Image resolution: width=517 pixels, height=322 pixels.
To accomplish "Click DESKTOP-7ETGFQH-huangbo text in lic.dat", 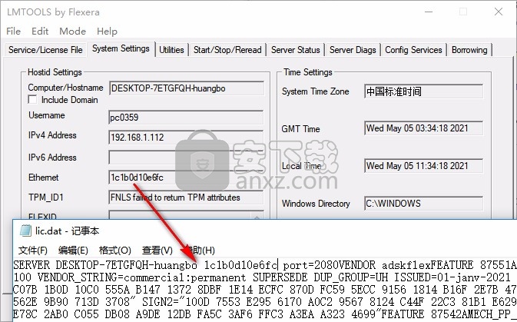I will pyautogui.click(x=126, y=265).
